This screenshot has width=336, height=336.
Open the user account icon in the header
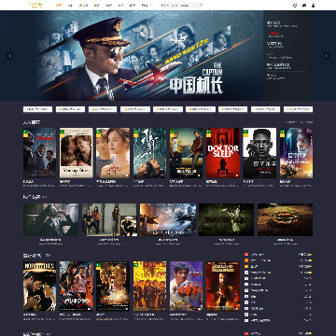pyautogui.click(x=313, y=6)
